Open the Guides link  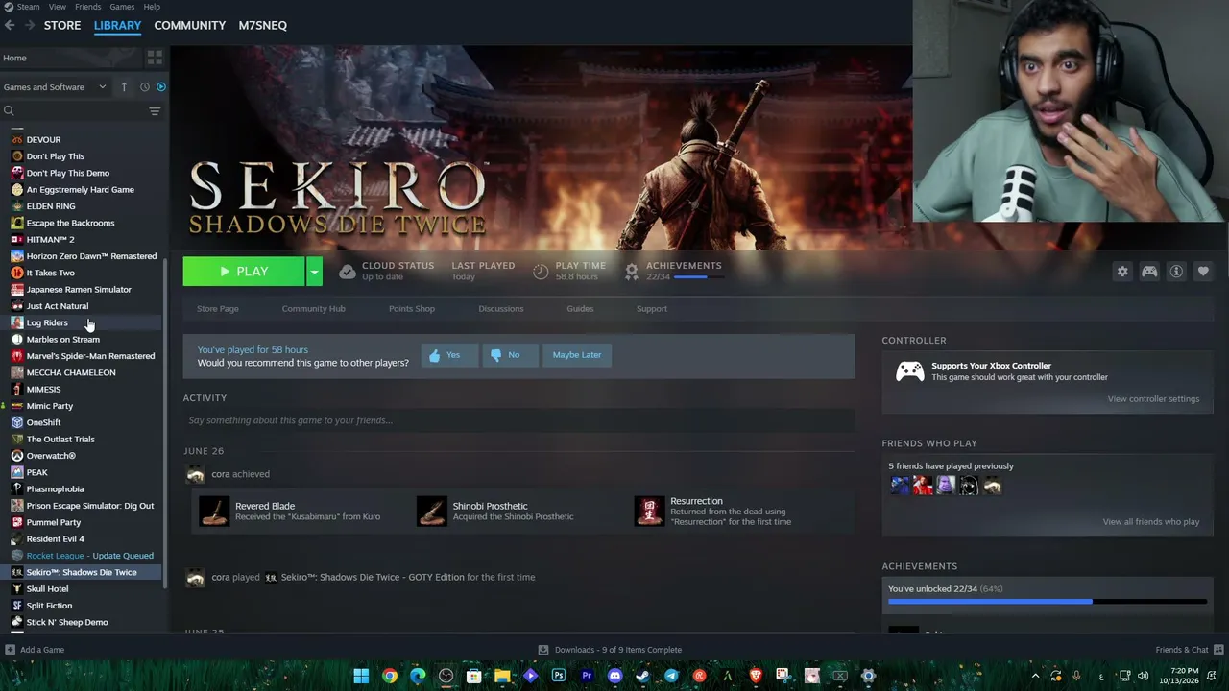[x=580, y=309]
